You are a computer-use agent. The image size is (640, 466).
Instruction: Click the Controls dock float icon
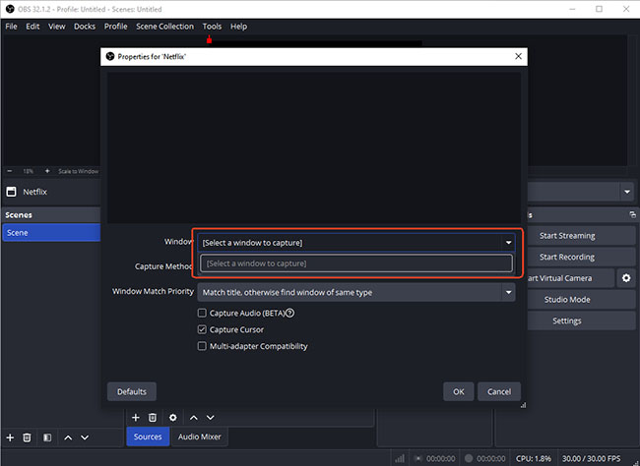[x=632, y=214]
